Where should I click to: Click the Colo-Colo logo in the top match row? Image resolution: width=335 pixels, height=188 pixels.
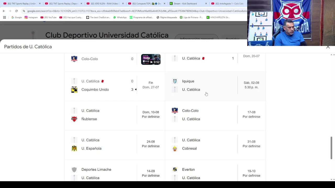point(74,59)
